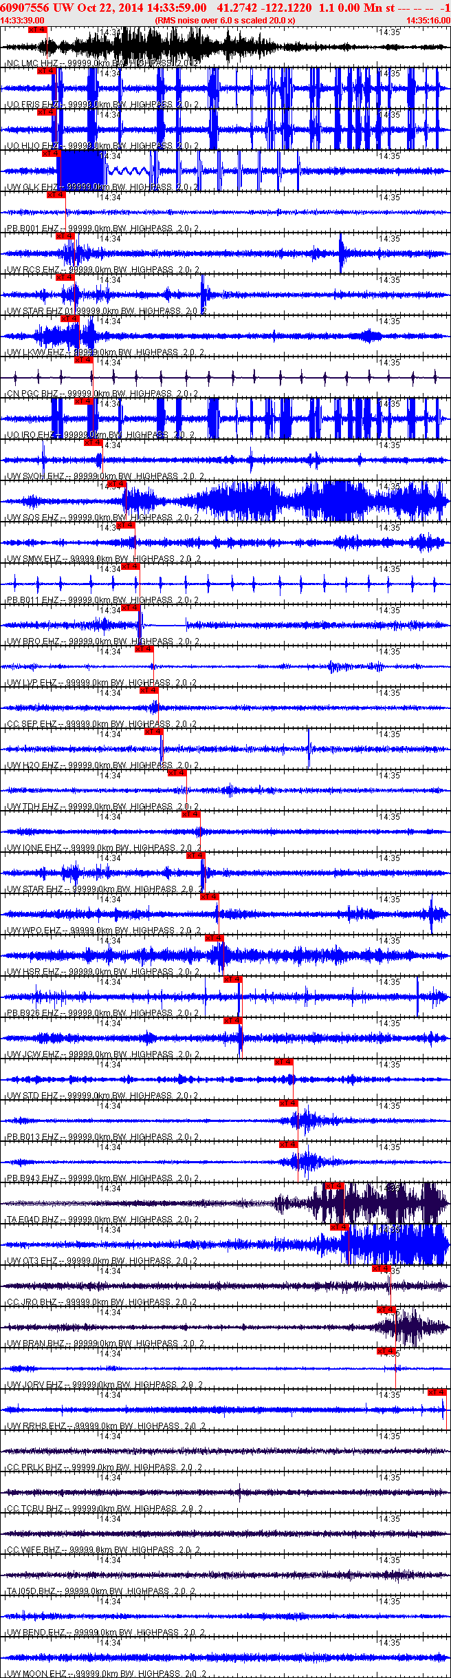Select station label UW STAR EHZ 01
The height and width of the screenshot is (1678, 451).
tap(40, 311)
